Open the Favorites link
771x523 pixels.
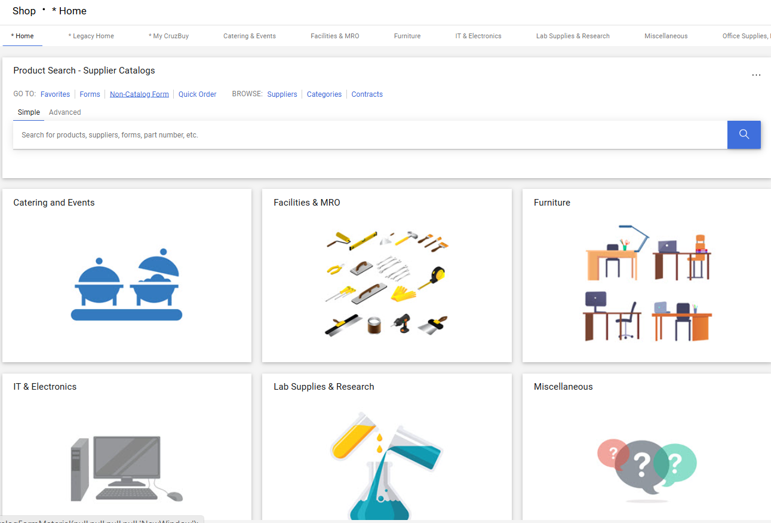point(55,94)
